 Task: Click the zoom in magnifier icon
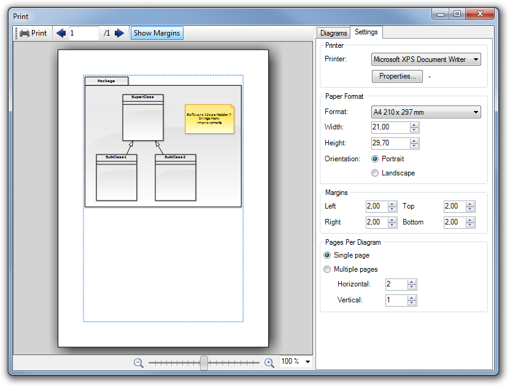(x=269, y=362)
